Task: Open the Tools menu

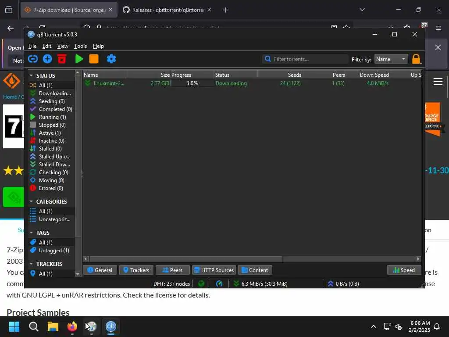Action: pyautogui.click(x=80, y=46)
